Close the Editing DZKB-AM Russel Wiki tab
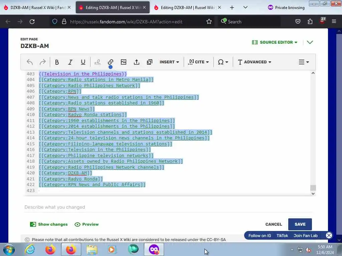The width and height of the screenshot is (342, 256). [219, 8]
